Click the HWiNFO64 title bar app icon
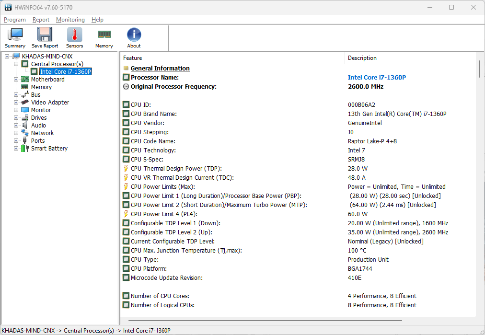This screenshot has height=335, width=485. point(8,7)
